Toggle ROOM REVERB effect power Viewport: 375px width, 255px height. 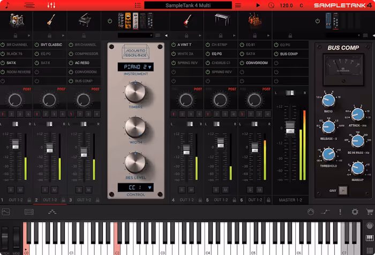(x=3, y=72)
